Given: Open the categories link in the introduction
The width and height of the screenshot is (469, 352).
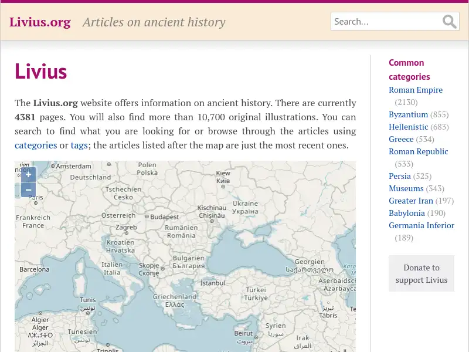Looking at the screenshot, I should click(x=36, y=145).
